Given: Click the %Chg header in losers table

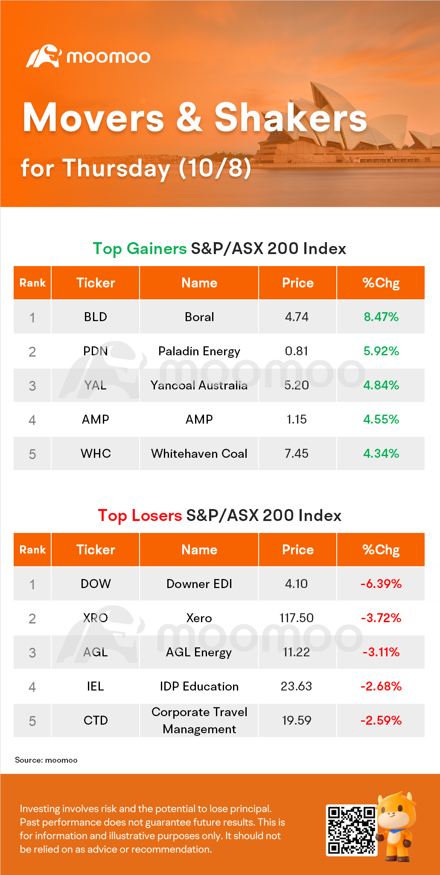Looking at the screenshot, I should click(x=381, y=550).
